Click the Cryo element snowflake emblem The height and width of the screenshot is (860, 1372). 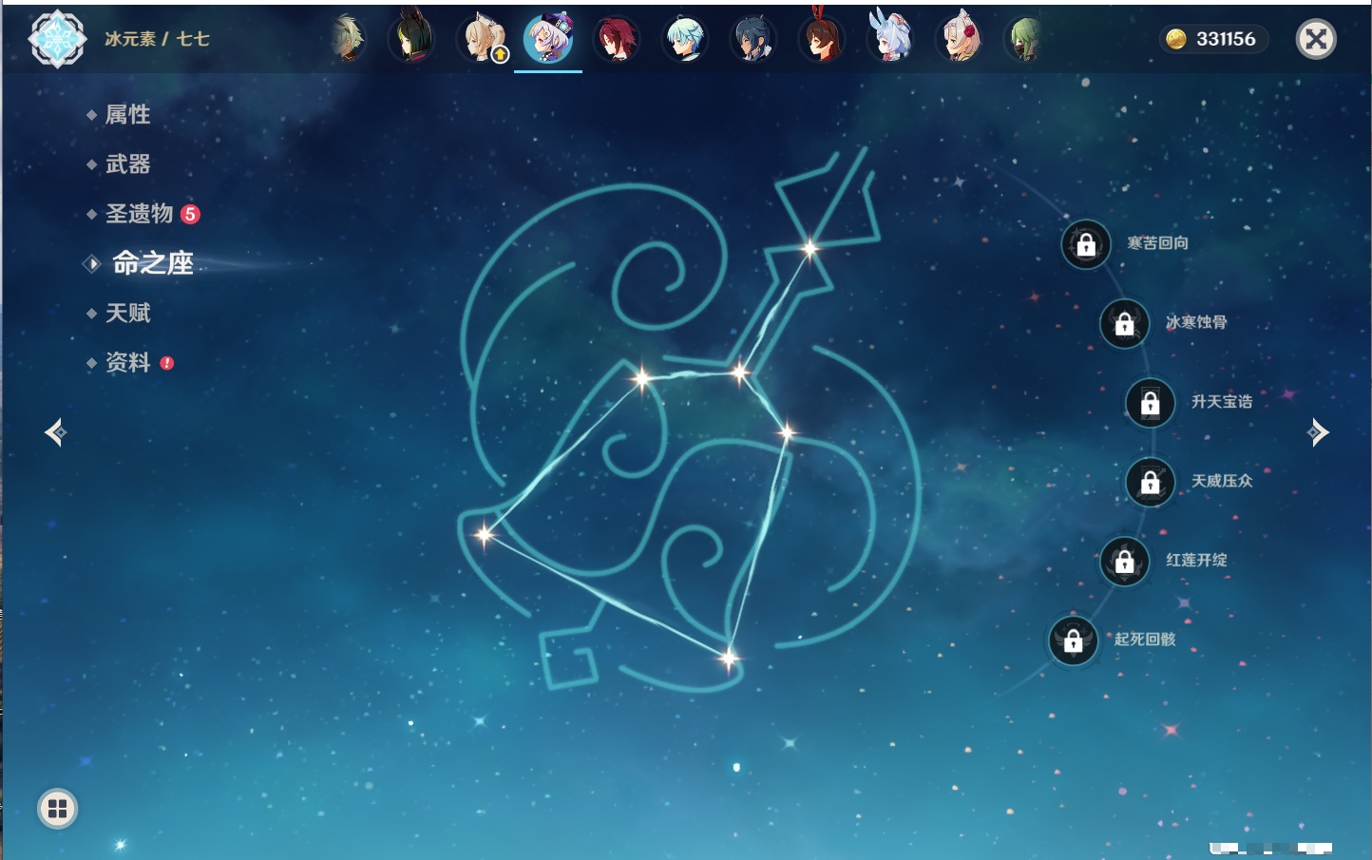pyautogui.click(x=58, y=39)
